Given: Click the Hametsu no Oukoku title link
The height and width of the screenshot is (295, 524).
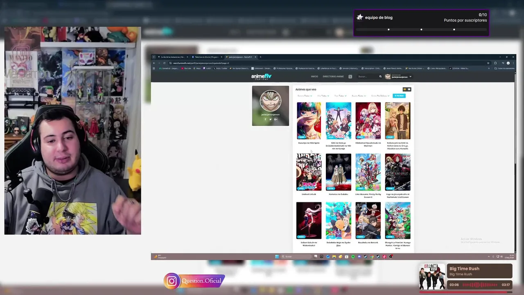Looking at the screenshot, I should (339, 194).
